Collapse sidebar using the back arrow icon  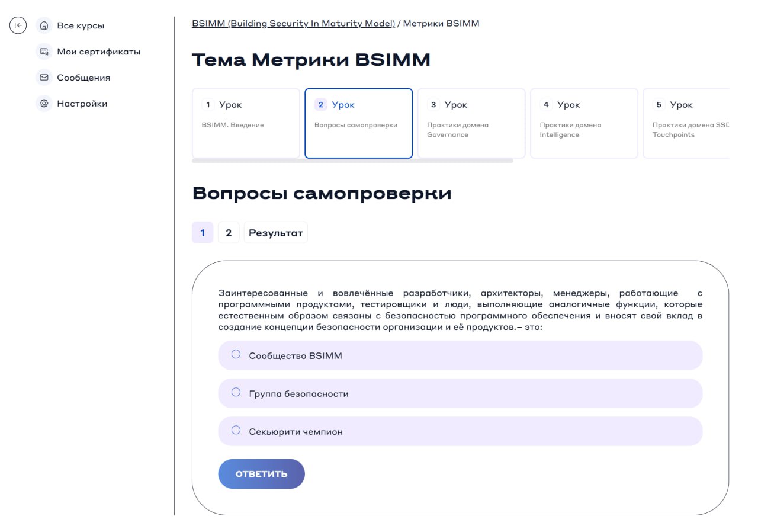(18, 25)
